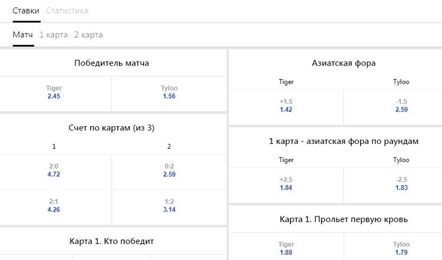
Task: Bet Tiger first blood at 1.88
Action: click(x=286, y=248)
